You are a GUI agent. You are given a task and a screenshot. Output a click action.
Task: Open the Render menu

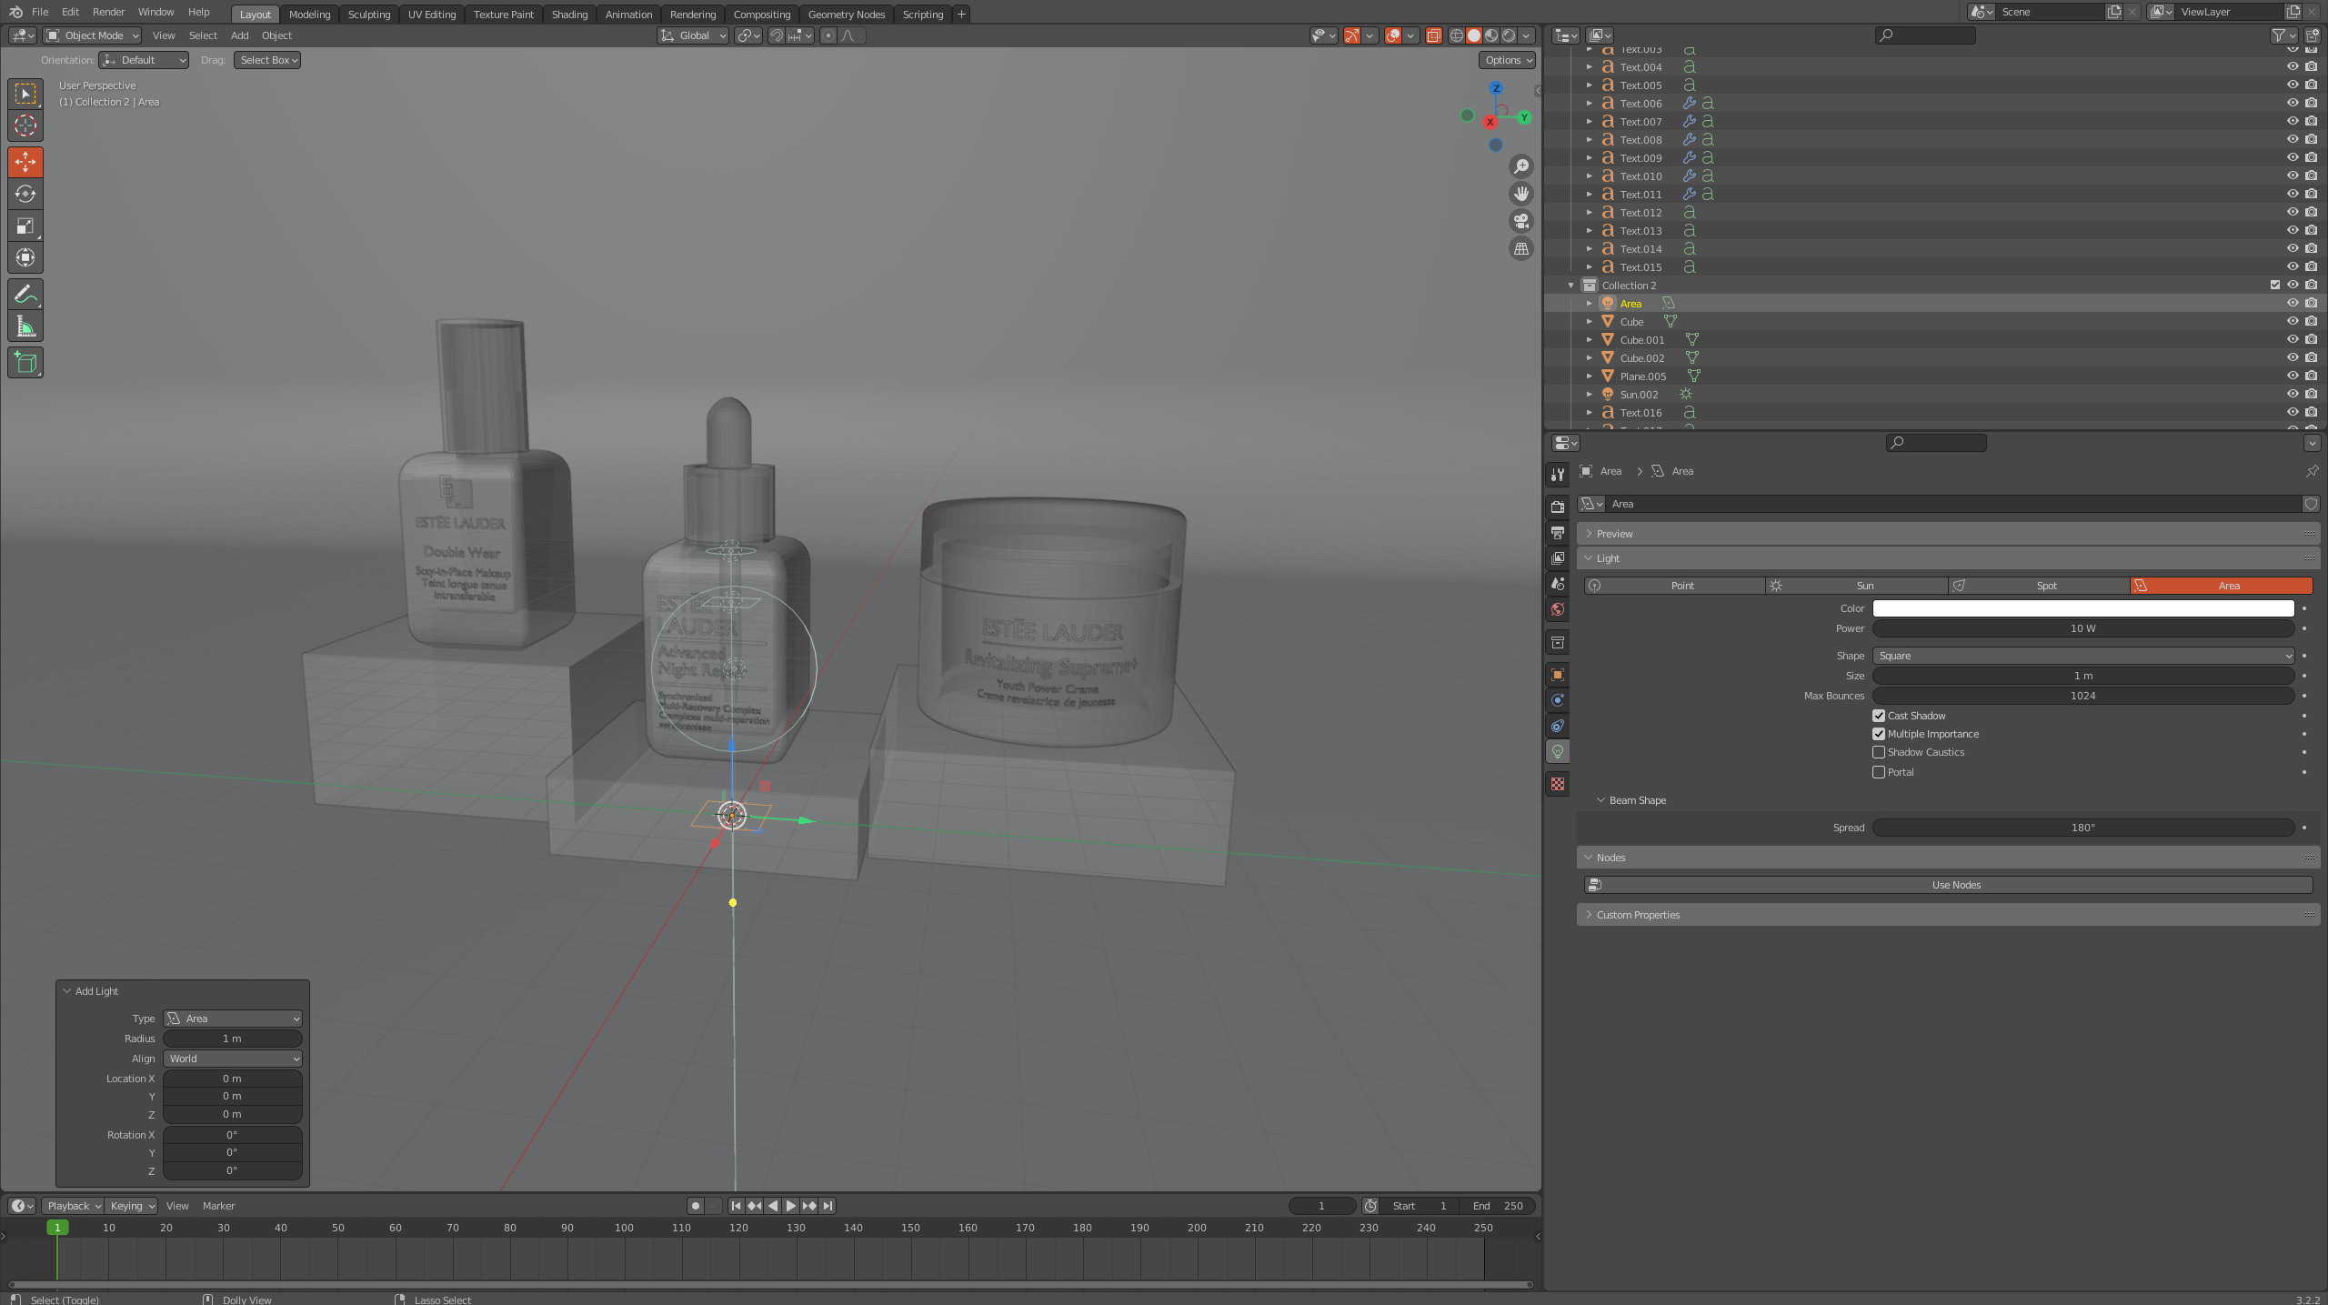pyautogui.click(x=108, y=12)
